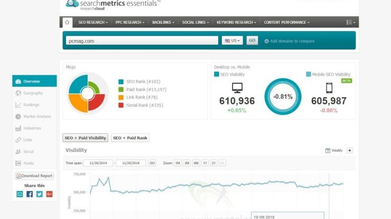Open Rankings in the sidebar
This screenshot has width=391, height=219.
point(34,105)
